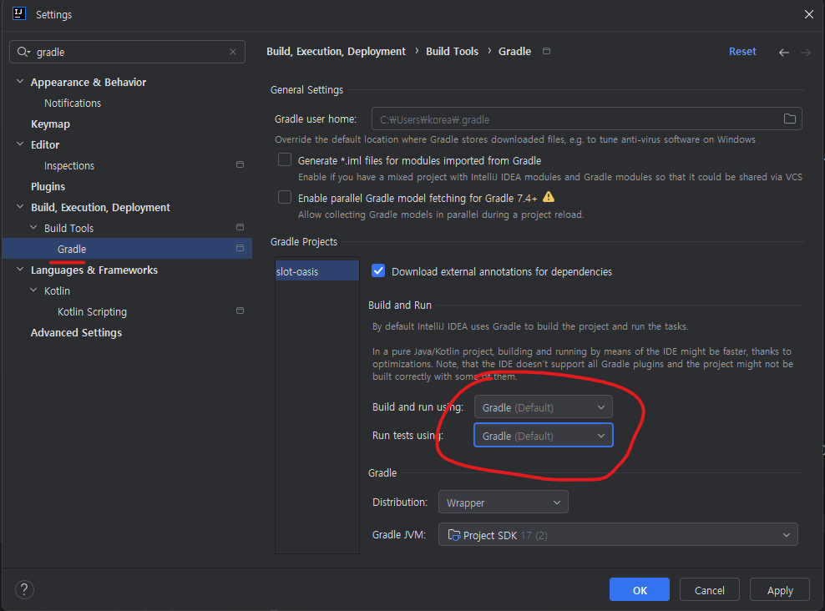Click the Project SDK folder icon
Image resolution: width=825 pixels, height=611 pixels.
tap(454, 535)
